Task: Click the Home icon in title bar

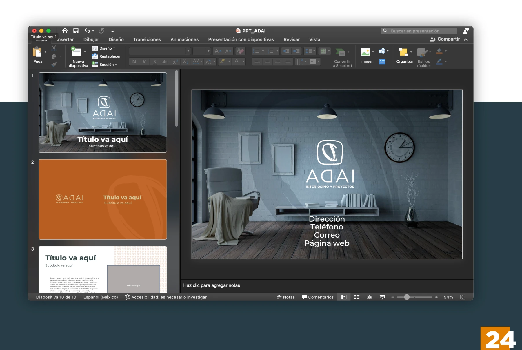Action: pos(65,31)
